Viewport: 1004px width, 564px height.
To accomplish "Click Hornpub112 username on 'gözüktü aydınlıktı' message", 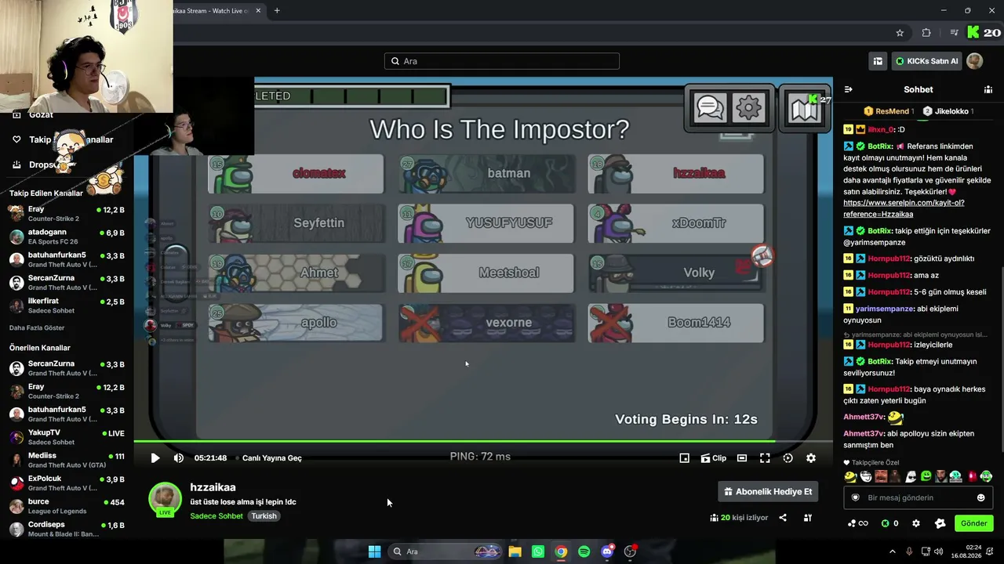I will (889, 258).
